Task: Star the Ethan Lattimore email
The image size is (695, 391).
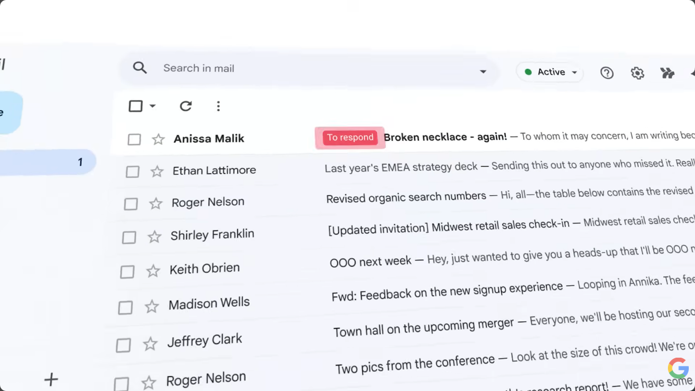Action: (x=157, y=171)
